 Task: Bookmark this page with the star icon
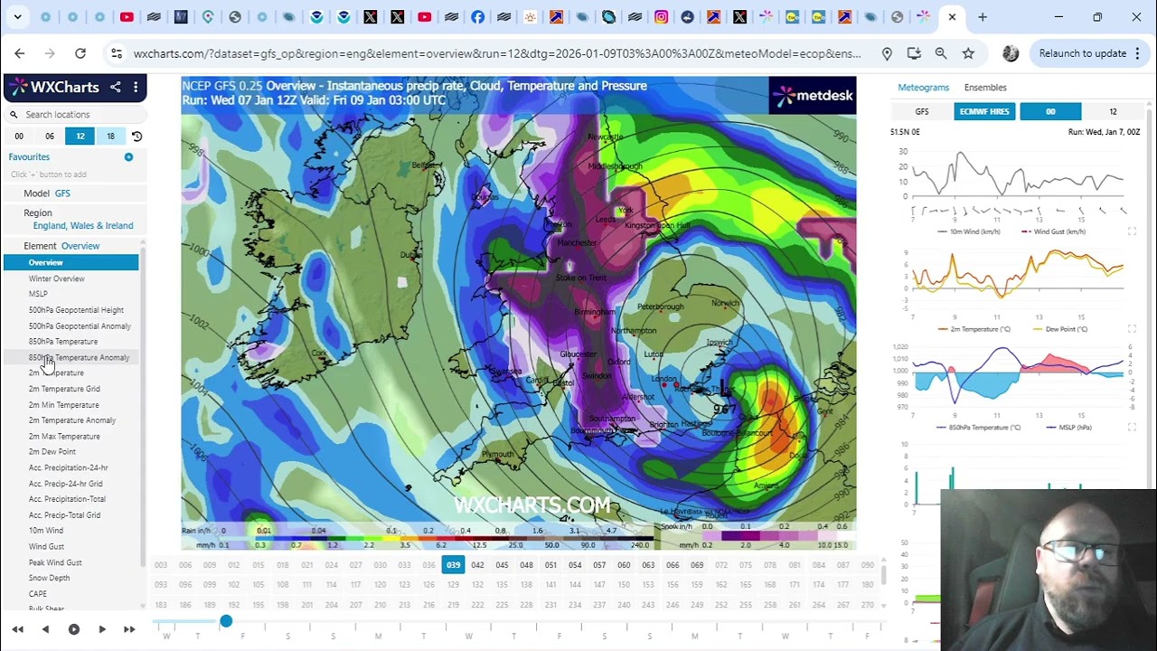[x=968, y=53]
